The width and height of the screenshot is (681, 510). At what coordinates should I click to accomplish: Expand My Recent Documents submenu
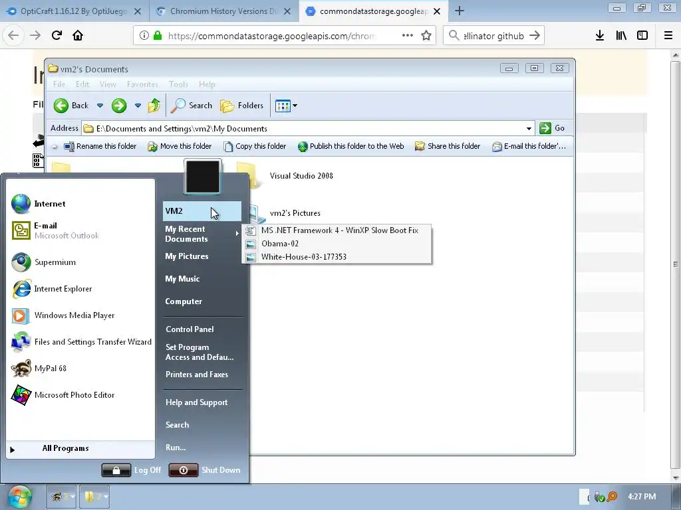click(x=202, y=234)
